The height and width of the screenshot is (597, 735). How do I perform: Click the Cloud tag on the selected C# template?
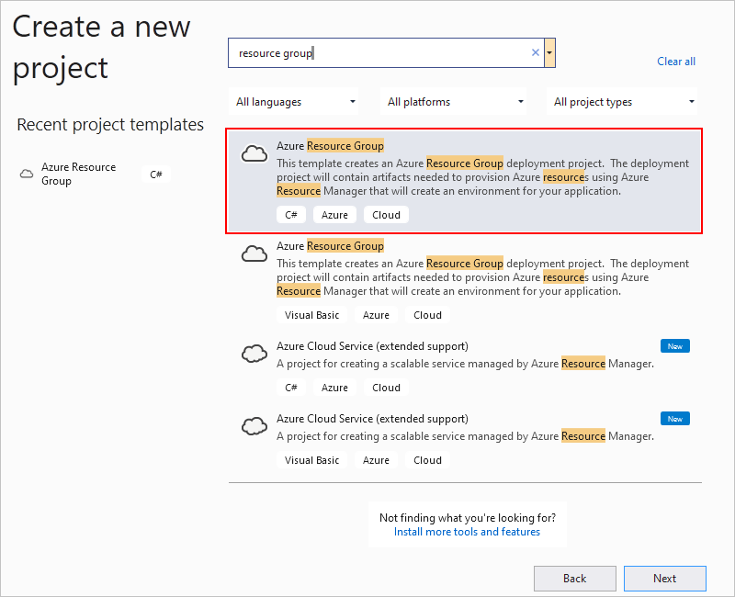(386, 215)
